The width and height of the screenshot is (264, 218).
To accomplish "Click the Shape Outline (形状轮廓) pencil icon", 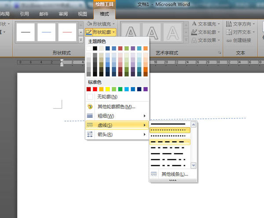I will 88,32.
